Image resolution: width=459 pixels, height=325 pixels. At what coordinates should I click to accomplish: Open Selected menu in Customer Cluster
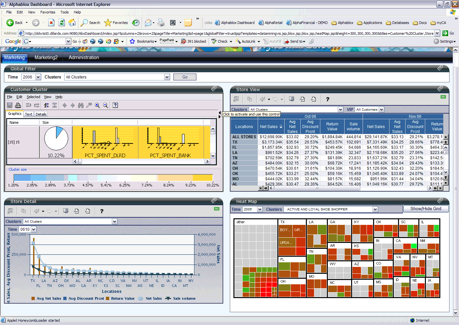click(33, 97)
